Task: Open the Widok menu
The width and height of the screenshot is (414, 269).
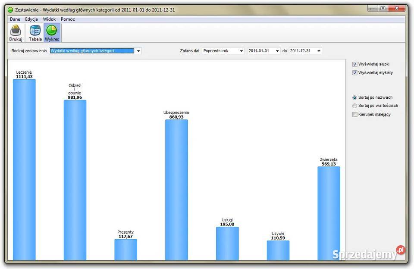Action: (x=49, y=19)
